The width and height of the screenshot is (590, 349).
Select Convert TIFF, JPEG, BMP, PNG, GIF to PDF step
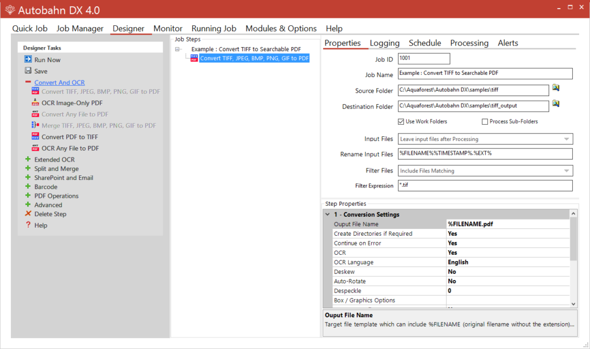[x=254, y=57]
